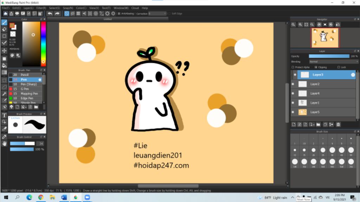Toggle the AntiAliasing checkbox
Screen dimensions: 360x202
tap(119, 14)
